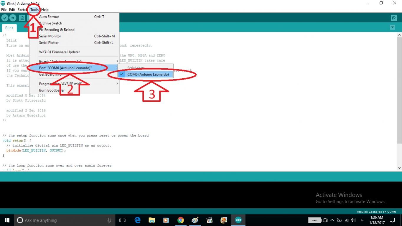Open Google Chrome from the taskbar

pyautogui.click(x=180, y=220)
